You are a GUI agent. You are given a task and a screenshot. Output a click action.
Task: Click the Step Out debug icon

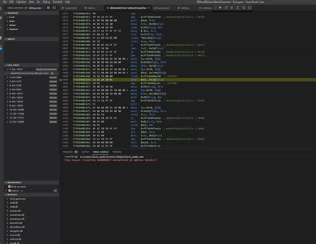click(x=237, y=7)
